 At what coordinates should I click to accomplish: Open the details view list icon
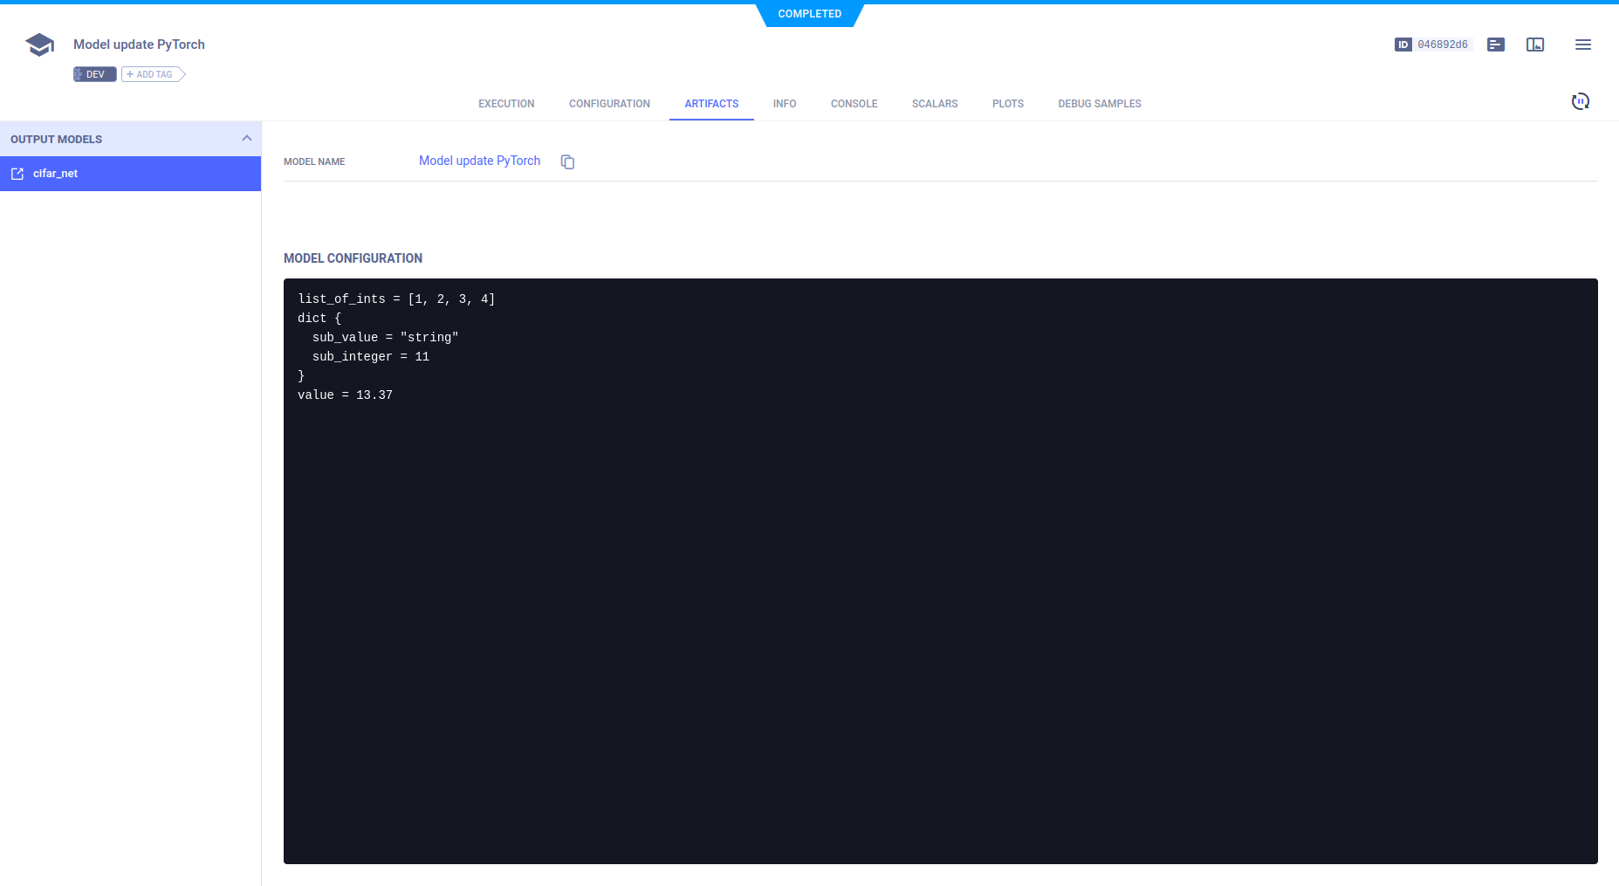[1496, 45]
